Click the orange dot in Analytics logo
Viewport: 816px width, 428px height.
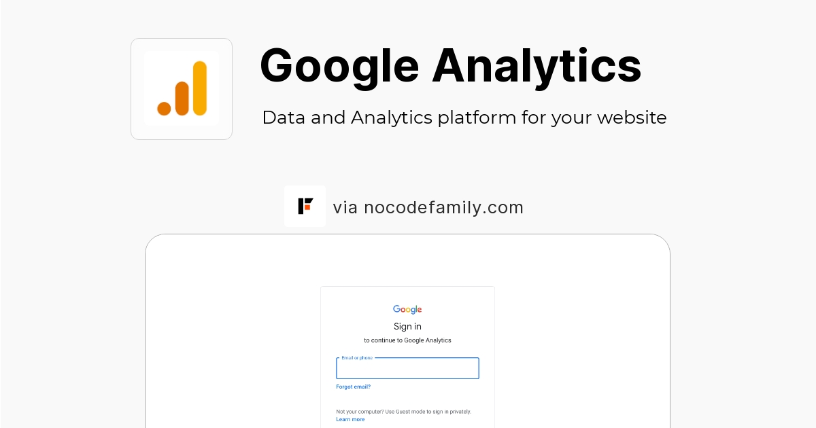tap(164, 109)
